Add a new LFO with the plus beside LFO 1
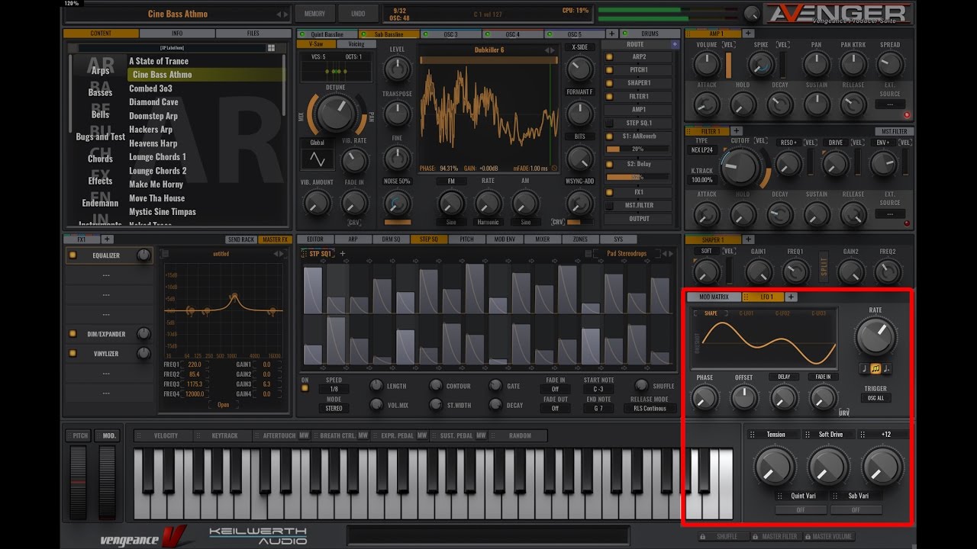The width and height of the screenshot is (977, 549). coord(792,297)
